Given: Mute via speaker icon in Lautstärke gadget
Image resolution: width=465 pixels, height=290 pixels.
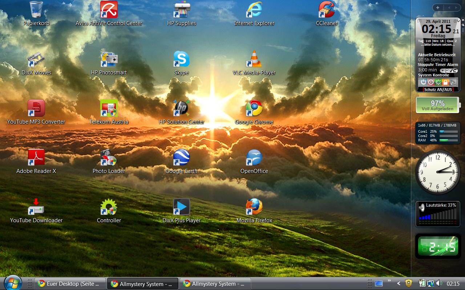Looking at the screenshot, I should click(x=422, y=208).
